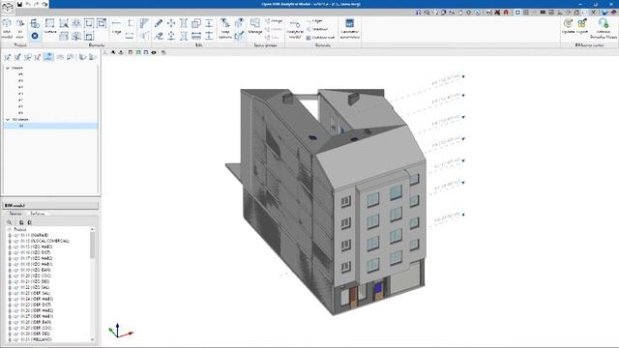Viewport: 619px width, 348px height.
Task: Click the BIMserver.center user icon at ribbon end
Action: pyautogui.click(x=604, y=28)
